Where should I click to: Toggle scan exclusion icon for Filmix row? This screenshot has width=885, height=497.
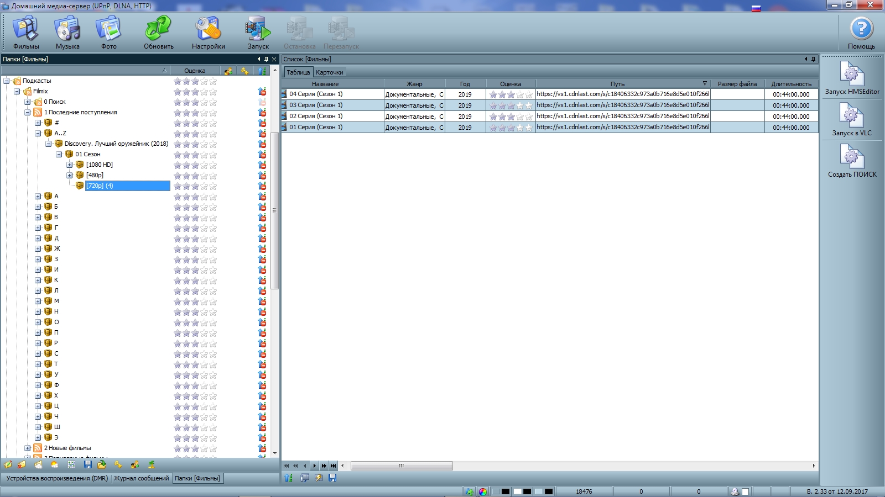262,92
